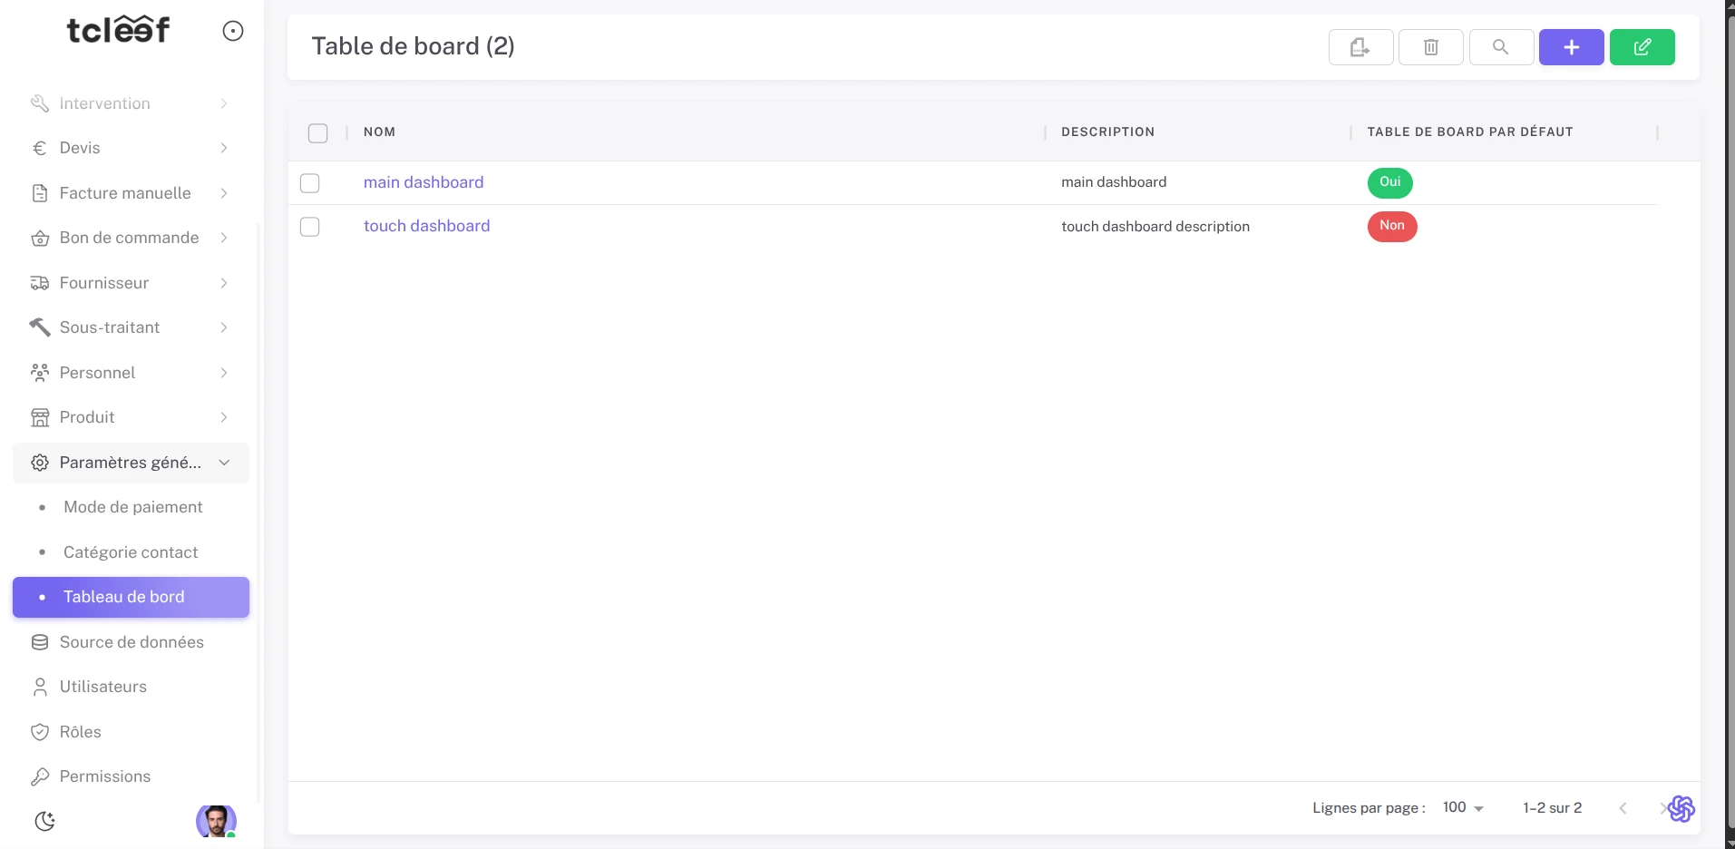Screen dimensions: 1735x849
Task: Click the export file icon in toolbar
Action: coord(1360,47)
